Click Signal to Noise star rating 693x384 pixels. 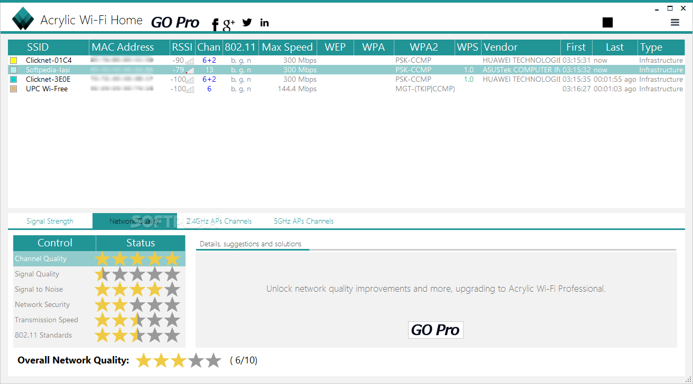tap(137, 289)
